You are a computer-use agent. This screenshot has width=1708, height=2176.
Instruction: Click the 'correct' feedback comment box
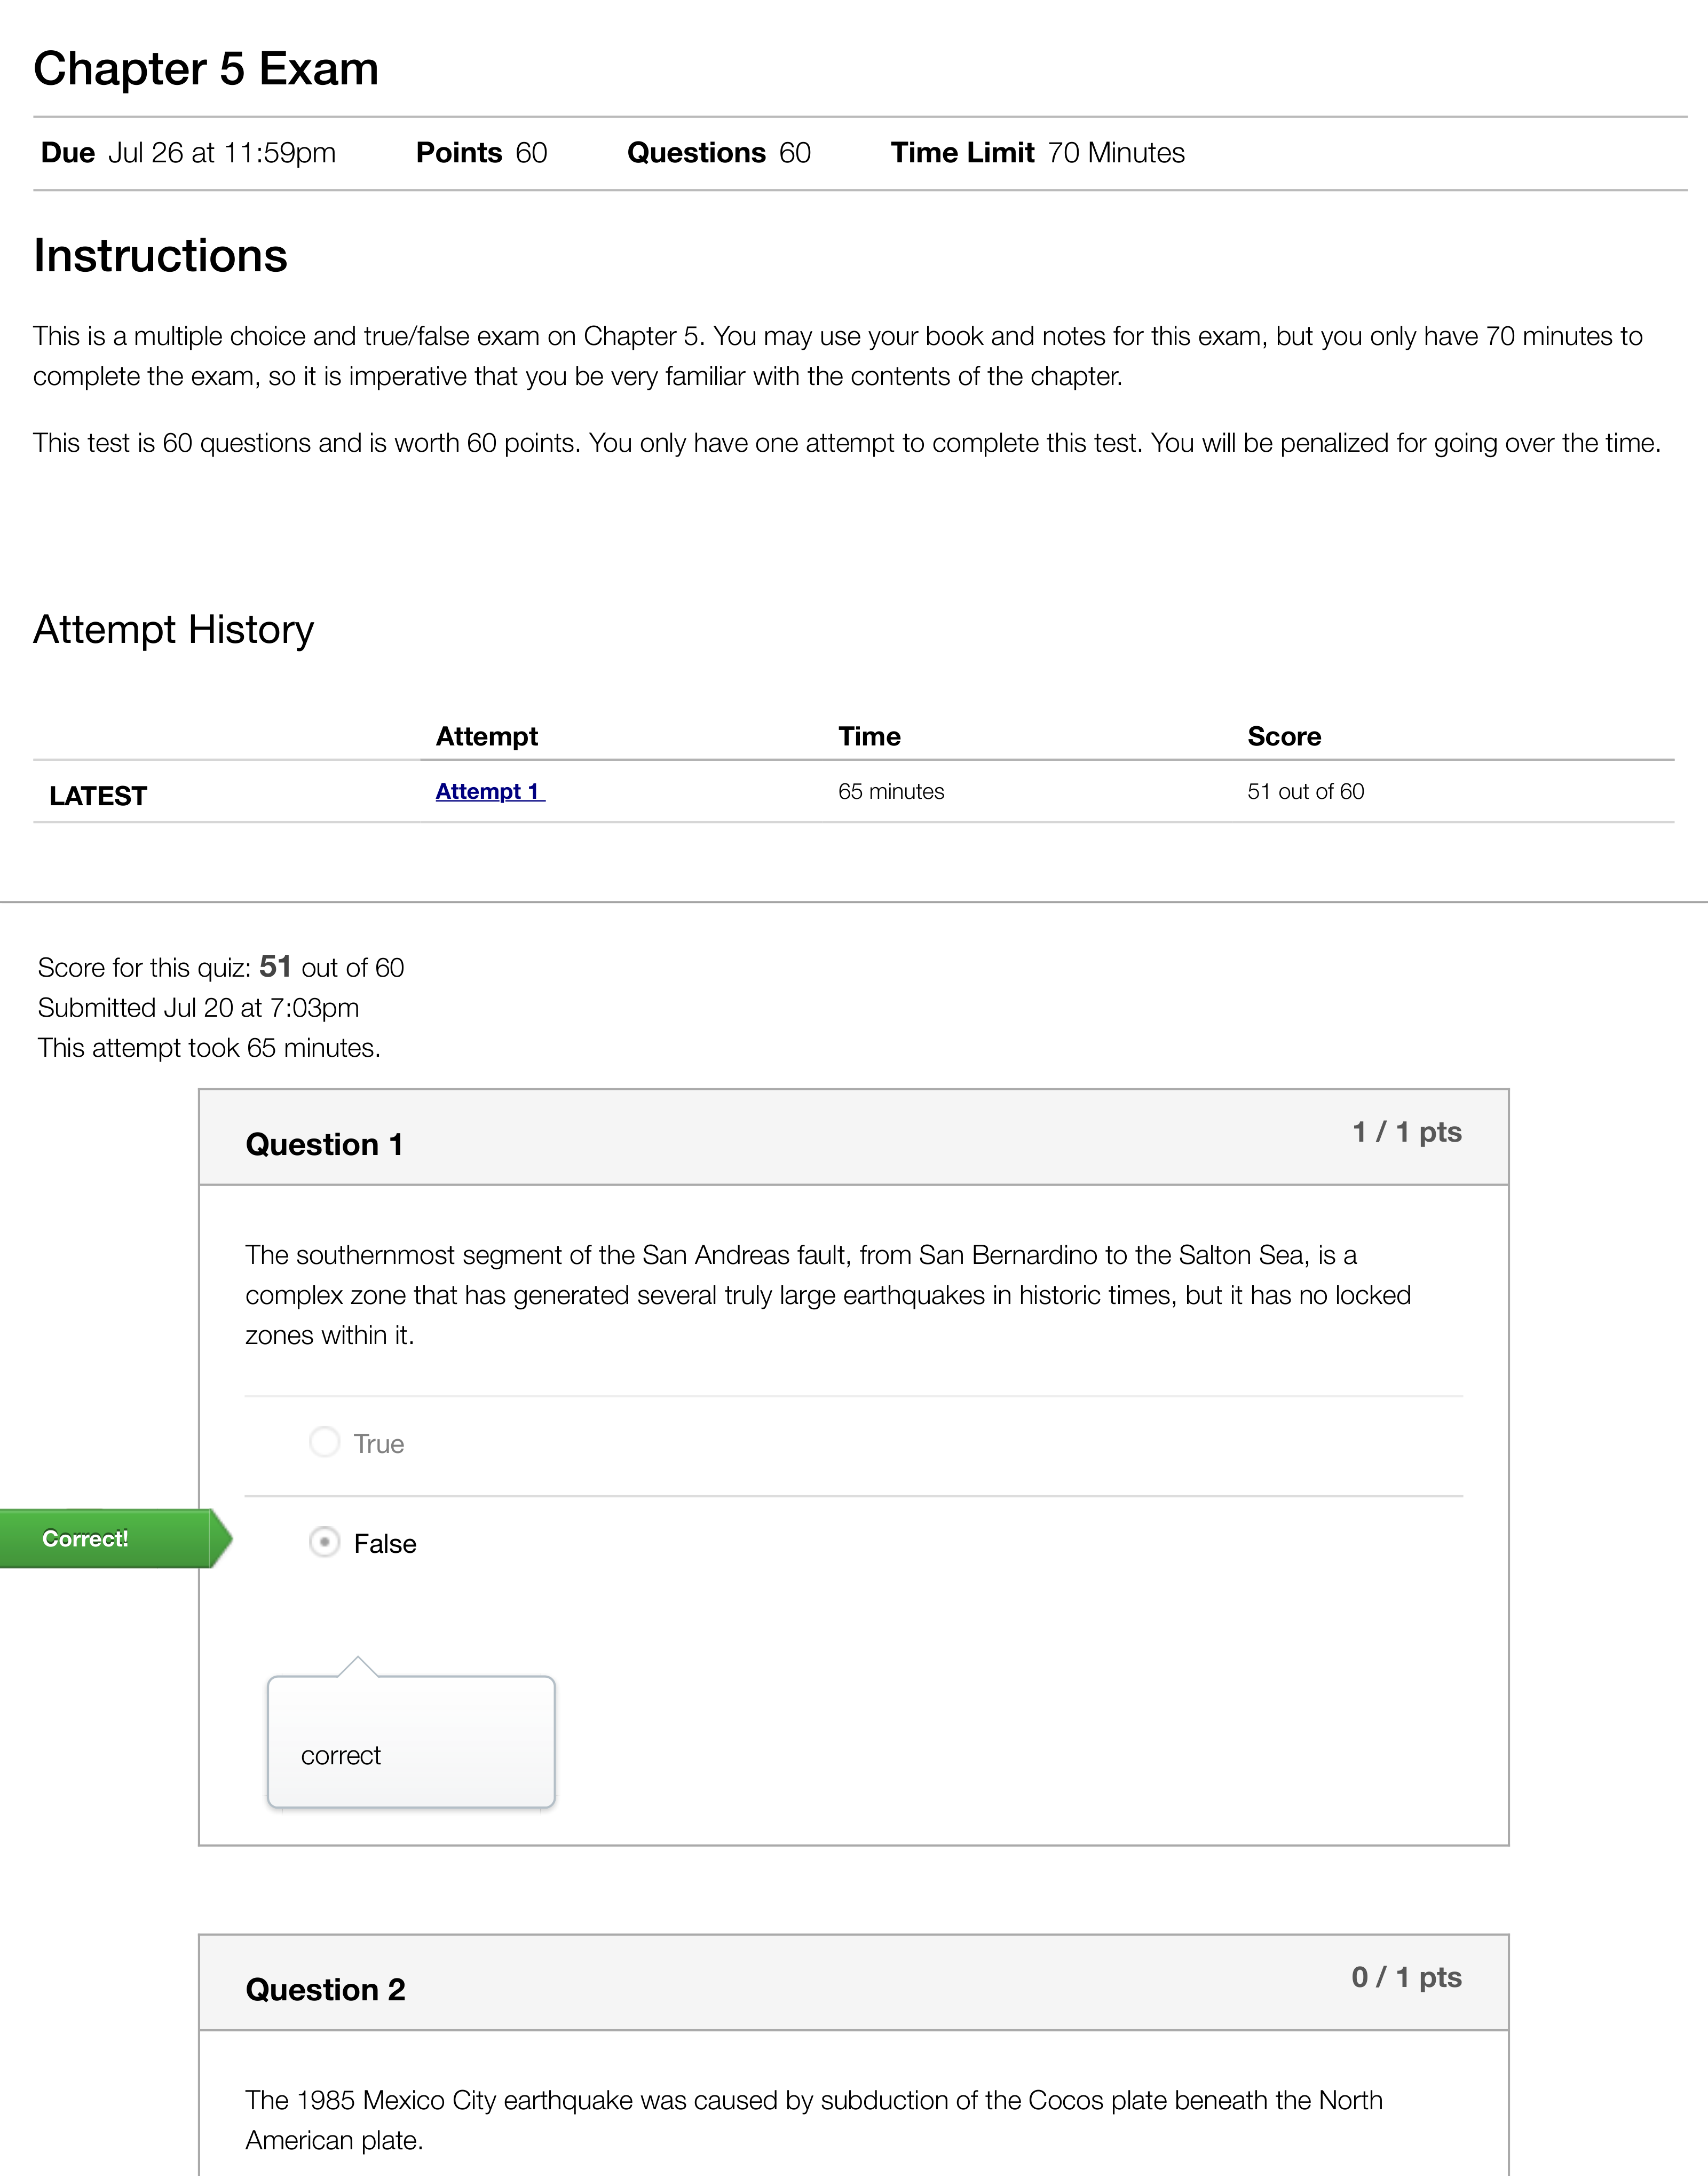[x=411, y=1742]
